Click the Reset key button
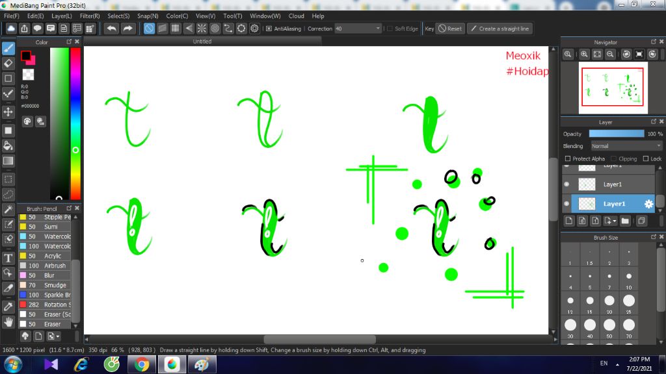 [450, 29]
